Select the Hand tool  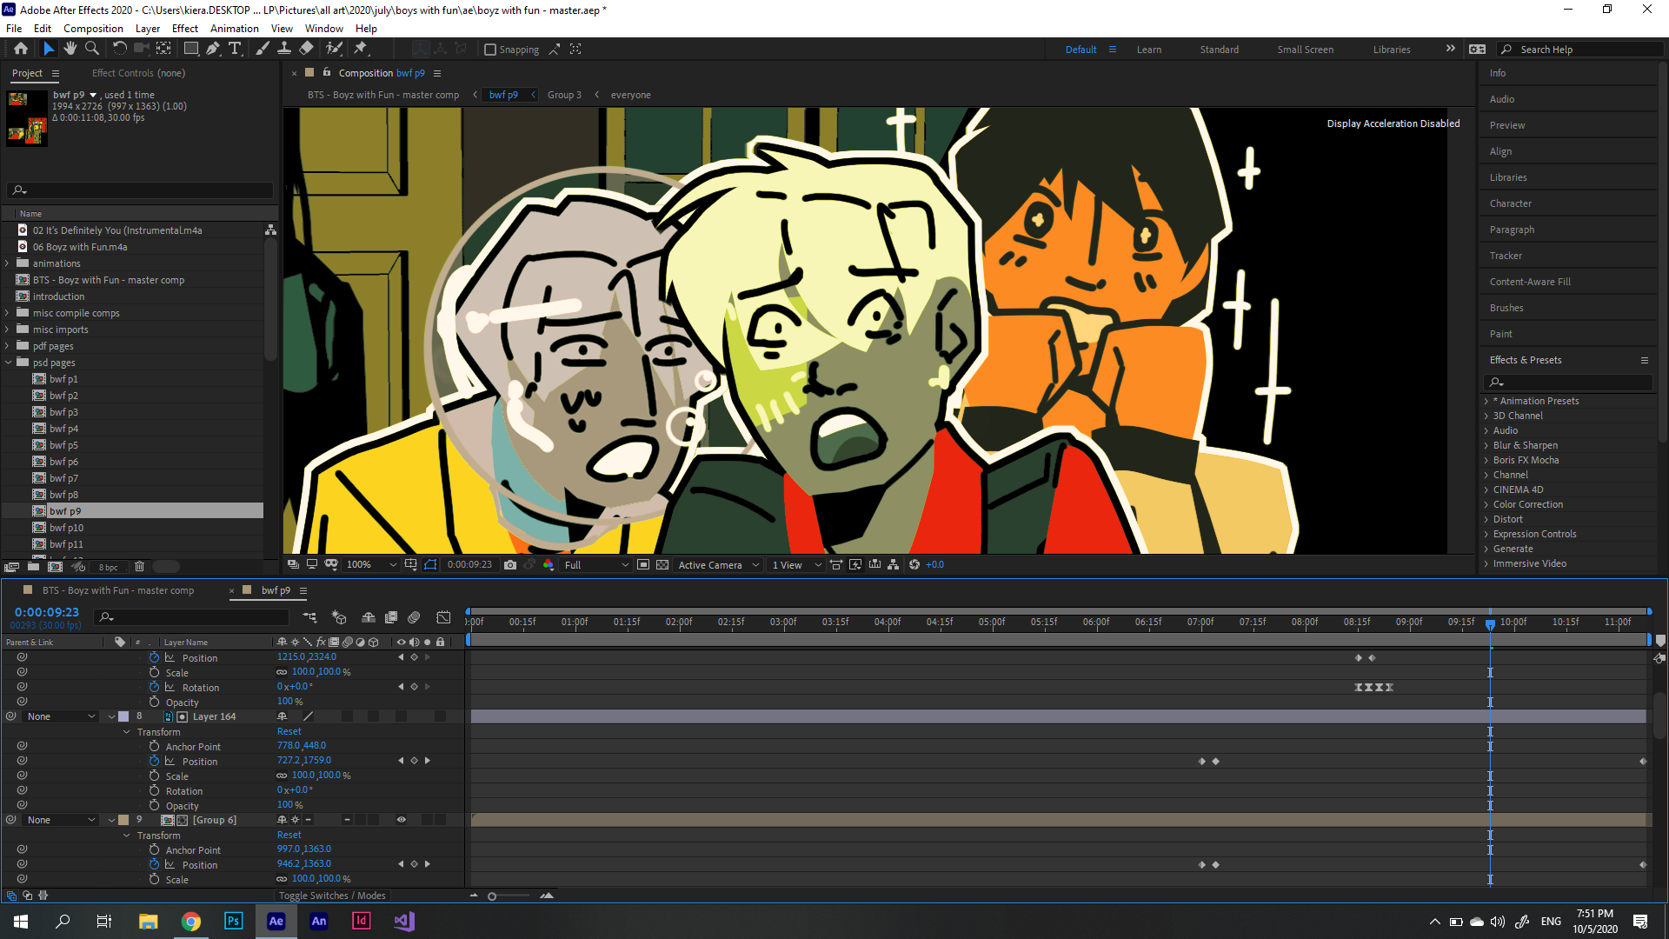[x=70, y=49]
